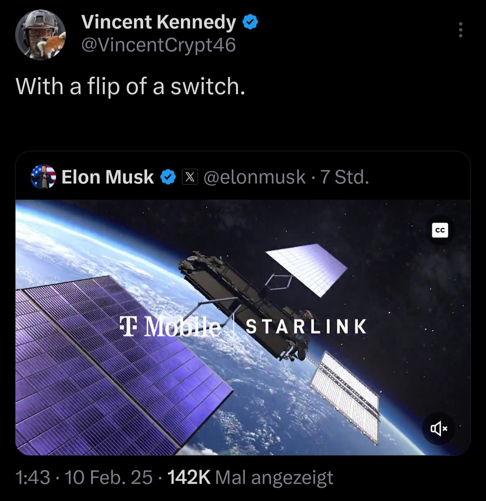Open the @elonmusk handle
Viewport: 486px width, 501px height.
[254, 177]
